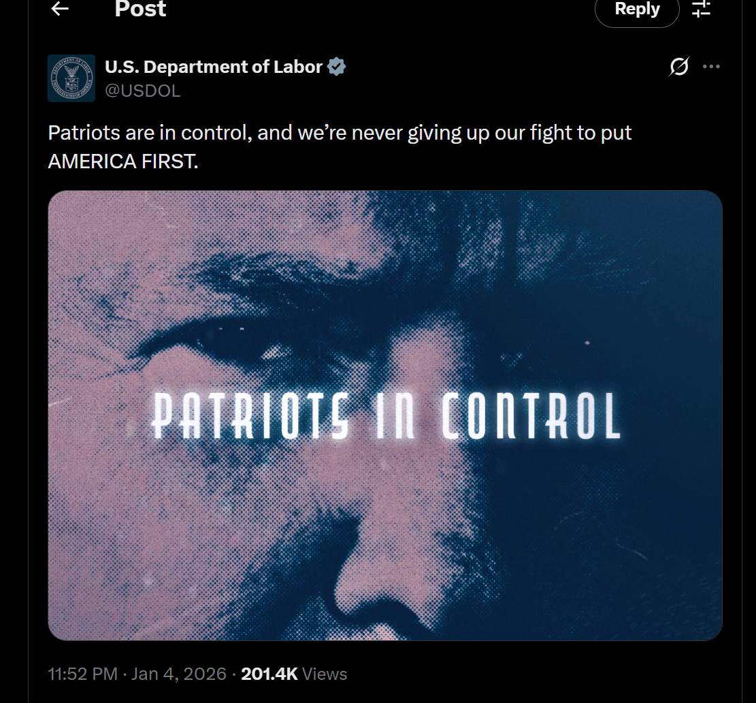Screen dimensions: 756x703
Task: Click the 201.4K view count
Action: (x=269, y=674)
